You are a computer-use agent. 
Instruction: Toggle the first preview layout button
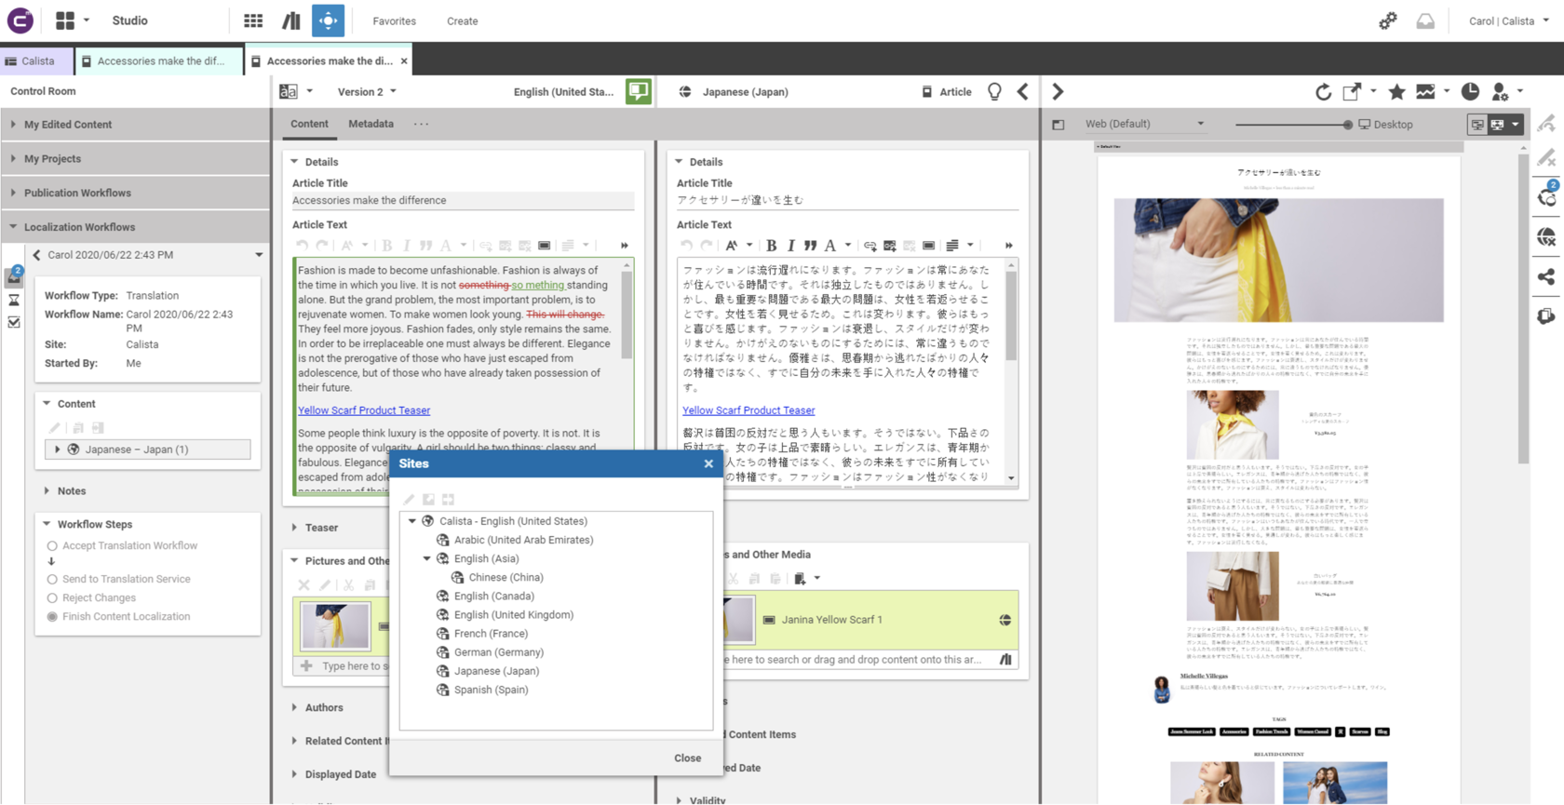pos(1477,124)
